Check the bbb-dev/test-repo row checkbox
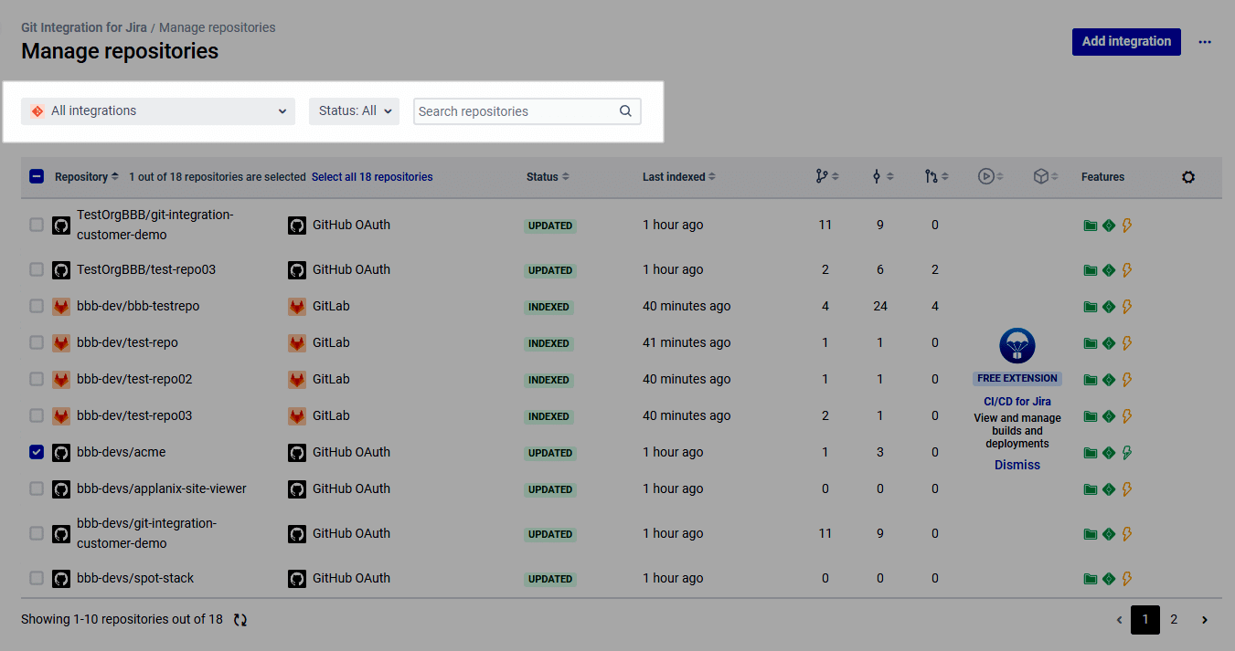The height and width of the screenshot is (651, 1235). pyautogui.click(x=37, y=342)
